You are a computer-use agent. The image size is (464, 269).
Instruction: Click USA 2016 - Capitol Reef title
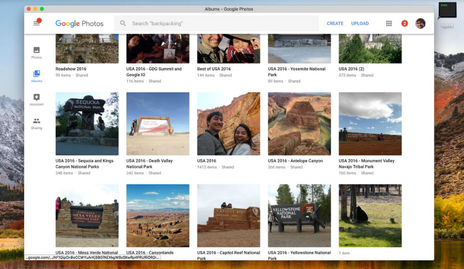(229, 255)
